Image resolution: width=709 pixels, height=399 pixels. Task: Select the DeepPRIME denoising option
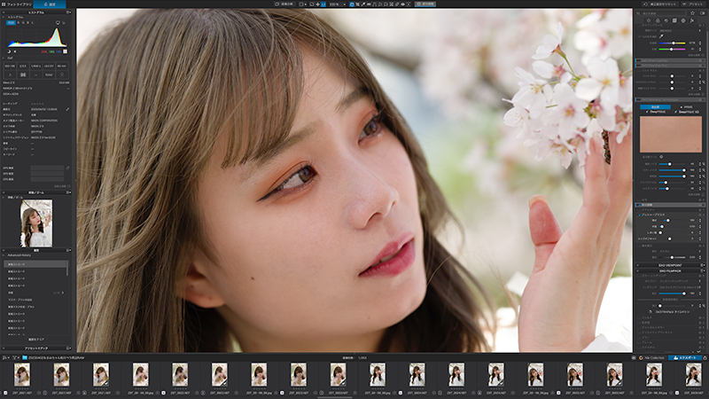click(x=656, y=112)
